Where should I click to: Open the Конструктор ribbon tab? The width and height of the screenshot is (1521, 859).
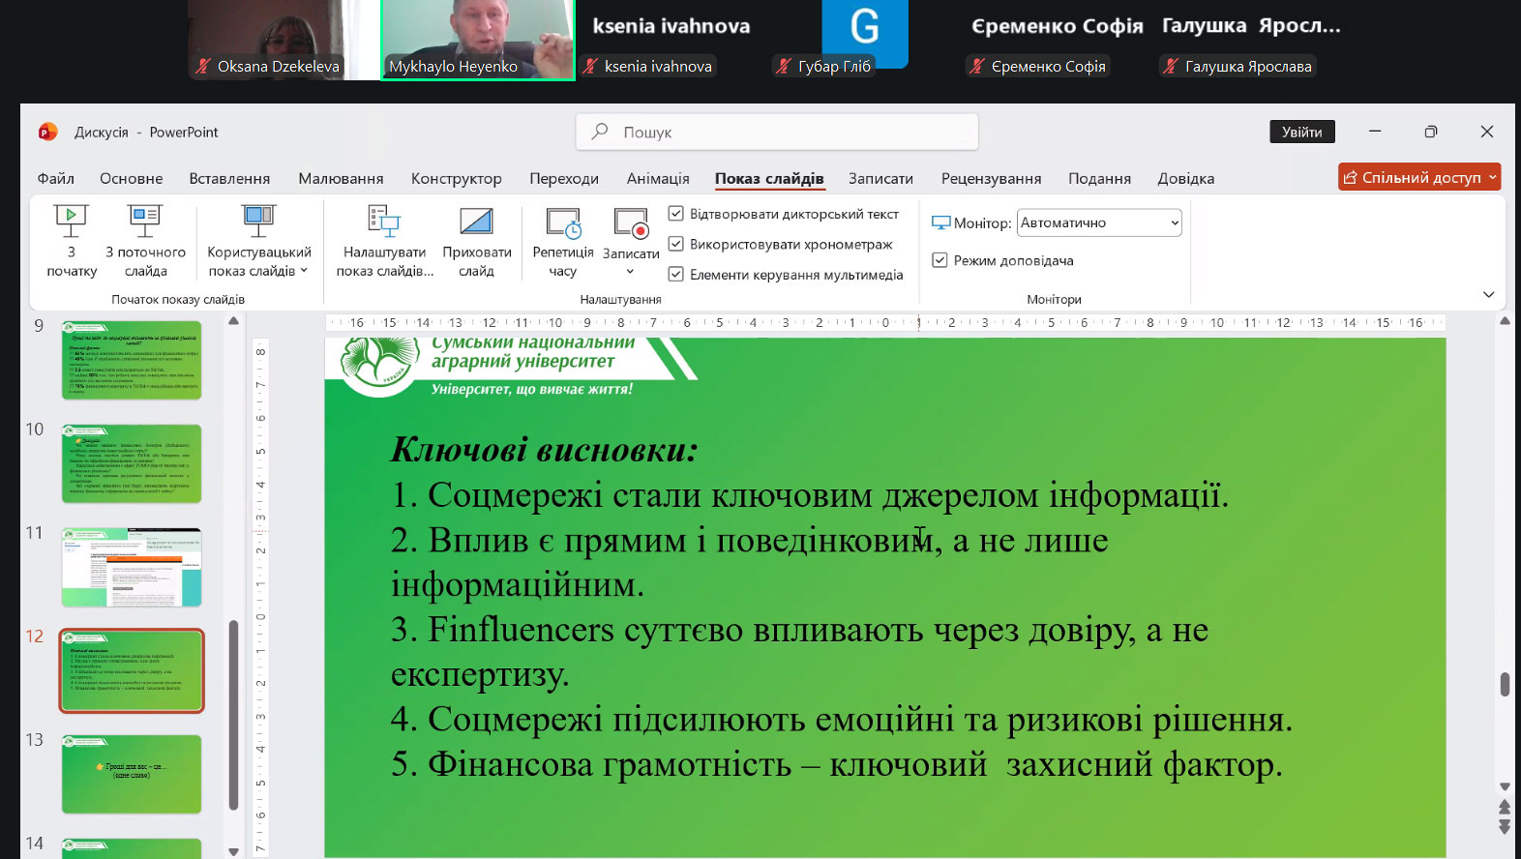[456, 179]
